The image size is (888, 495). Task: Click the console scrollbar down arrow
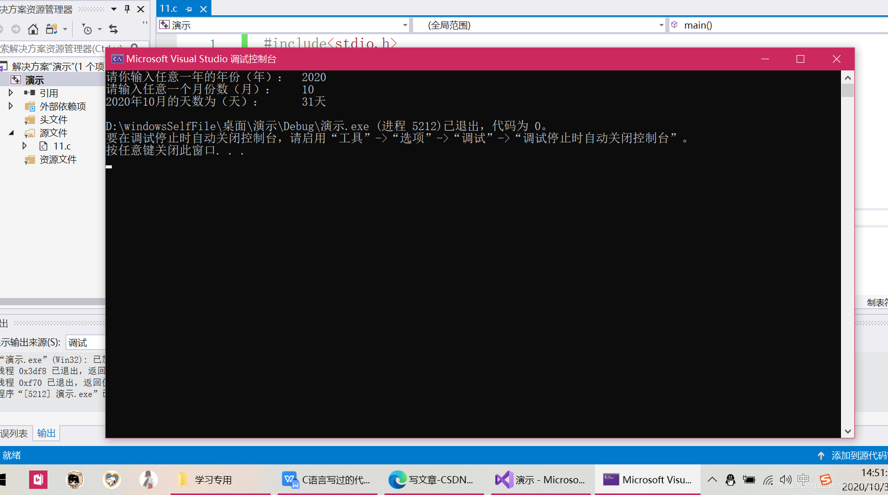848,431
